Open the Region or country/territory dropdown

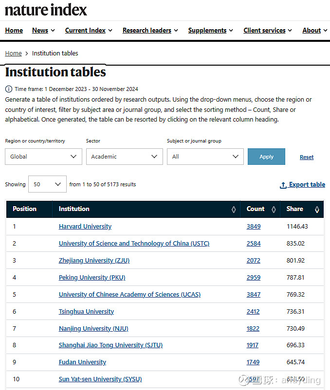[43, 157]
